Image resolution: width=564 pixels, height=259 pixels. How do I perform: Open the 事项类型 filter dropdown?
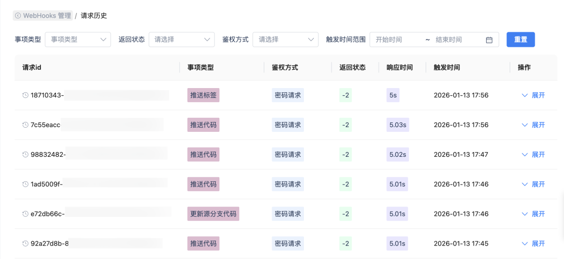coord(78,40)
